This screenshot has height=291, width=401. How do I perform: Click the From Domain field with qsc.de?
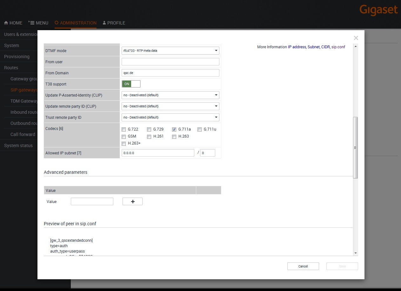[170, 73]
